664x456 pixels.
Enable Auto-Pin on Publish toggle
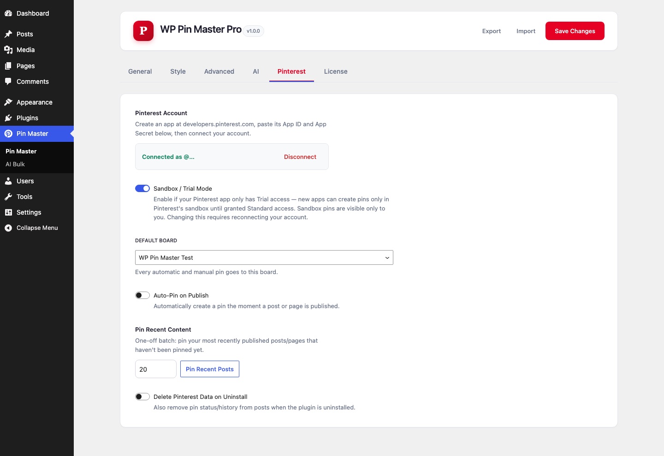click(x=142, y=295)
